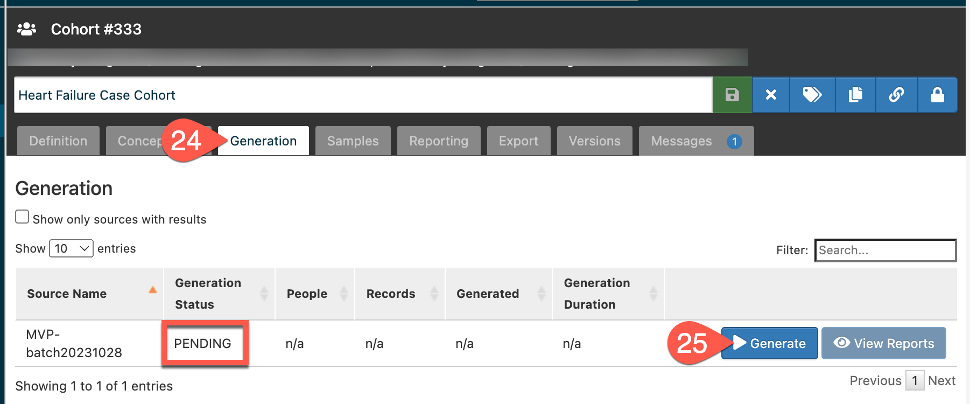Screen dimensions: 970x404
Task: Click the Filter search field
Action: point(885,250)
